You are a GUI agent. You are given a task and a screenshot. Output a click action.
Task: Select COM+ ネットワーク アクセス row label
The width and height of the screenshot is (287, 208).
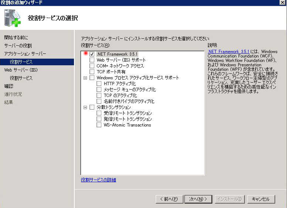click(x=120, y=66)
